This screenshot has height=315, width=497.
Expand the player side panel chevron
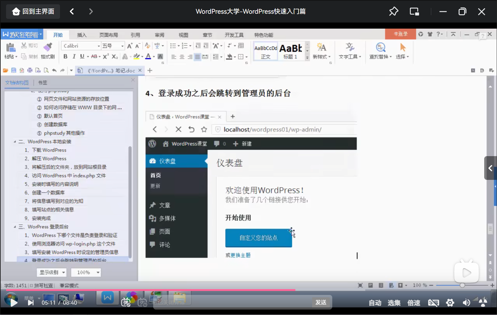(490, 168)
